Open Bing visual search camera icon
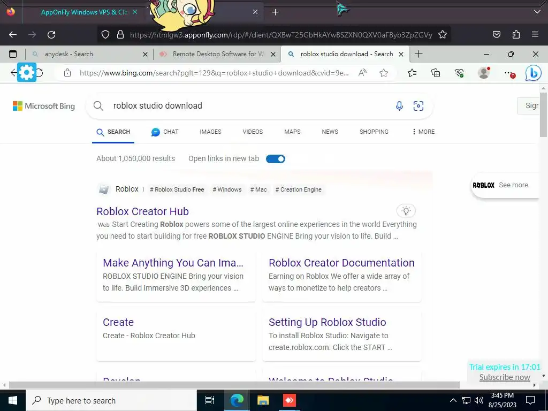 tap(418, 106)
